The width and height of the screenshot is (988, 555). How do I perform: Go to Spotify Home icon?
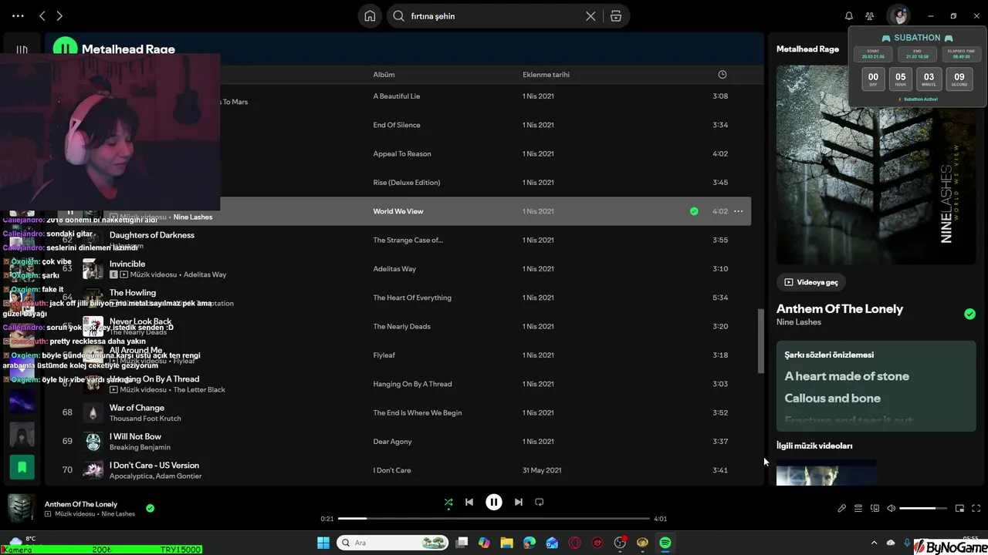point(370,16)
